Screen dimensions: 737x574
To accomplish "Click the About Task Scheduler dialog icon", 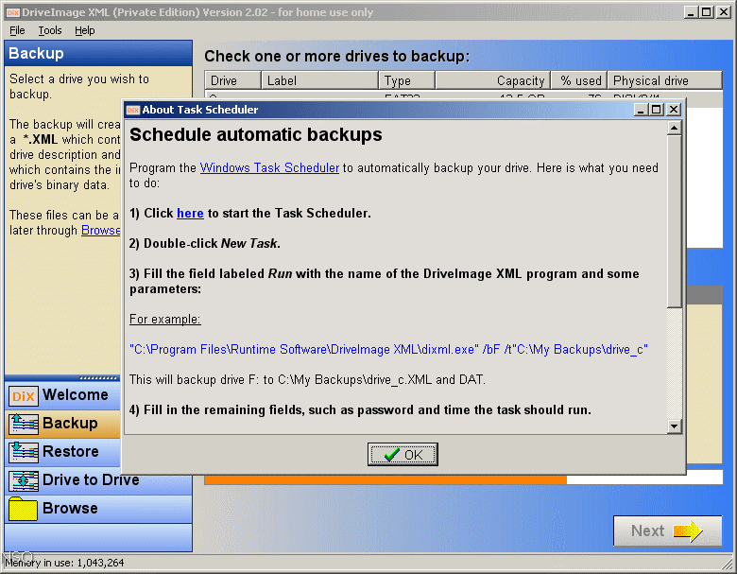I will 133,110.
